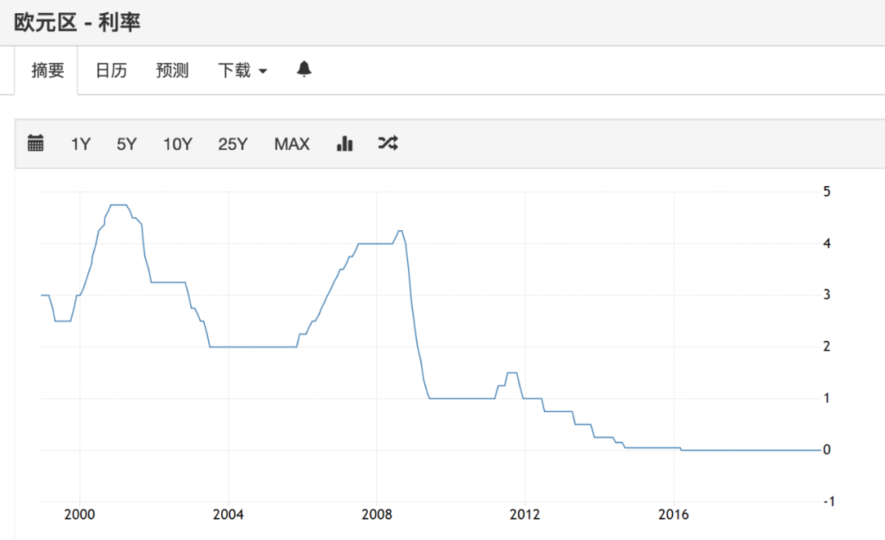
Task: Open the 预测 tab
Action: 172,70
